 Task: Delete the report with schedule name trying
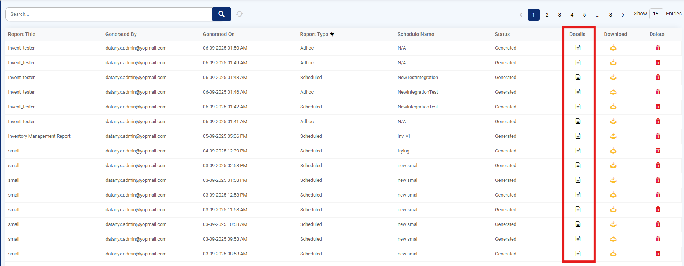(x=658, y=151)
